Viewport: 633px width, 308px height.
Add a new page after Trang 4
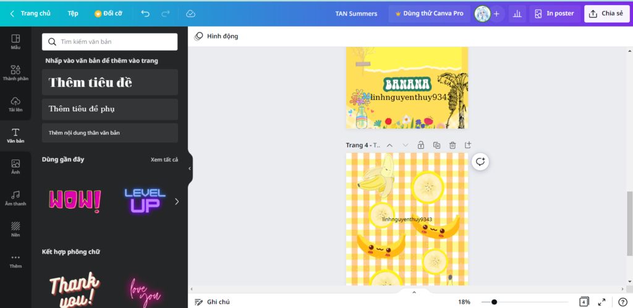coord(468,145)
